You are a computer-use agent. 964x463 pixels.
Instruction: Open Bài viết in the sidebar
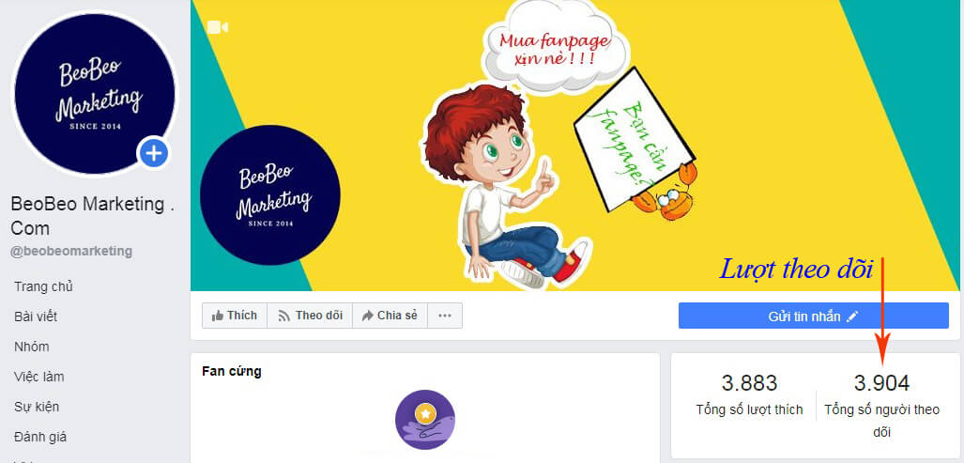[x=36, y=316]
